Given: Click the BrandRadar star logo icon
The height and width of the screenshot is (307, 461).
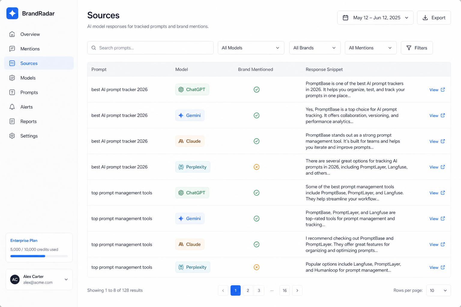Looking at the screenshot, I should click(12, 13).
